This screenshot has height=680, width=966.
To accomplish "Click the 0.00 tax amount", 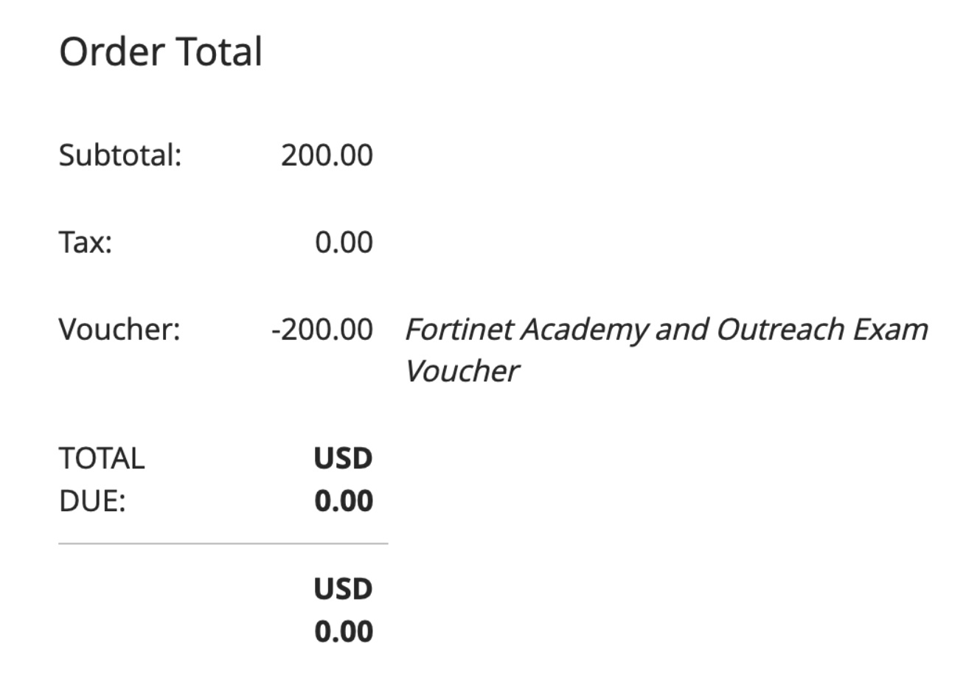I will click(344, 242).
